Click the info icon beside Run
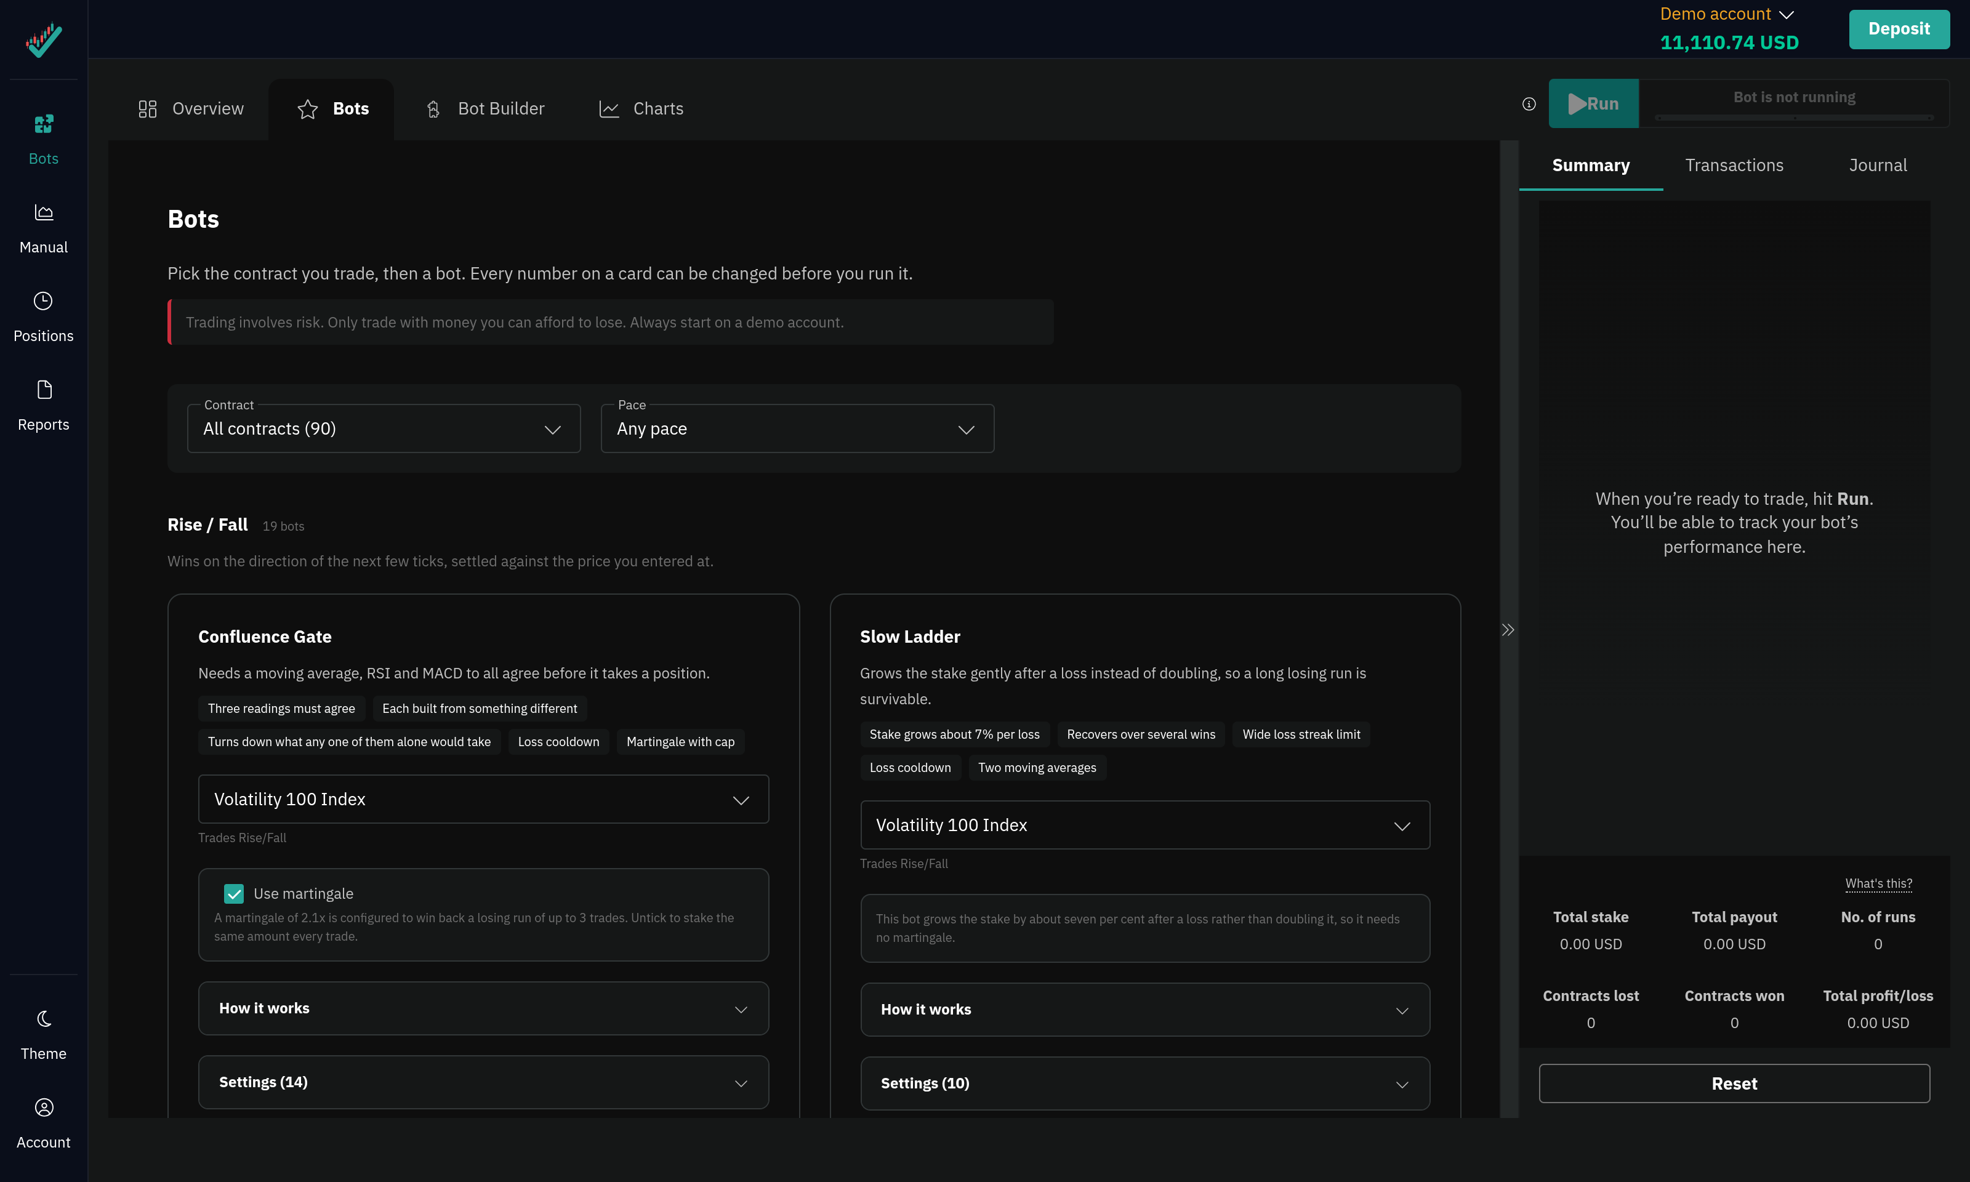Viewport: 1970px width, 1182px height. click(1529, 103)
